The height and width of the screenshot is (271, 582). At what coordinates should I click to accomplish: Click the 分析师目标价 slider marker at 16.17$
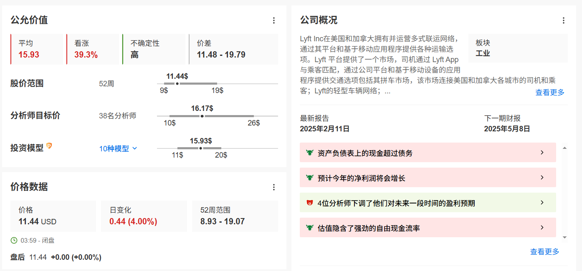pos(202,116)
